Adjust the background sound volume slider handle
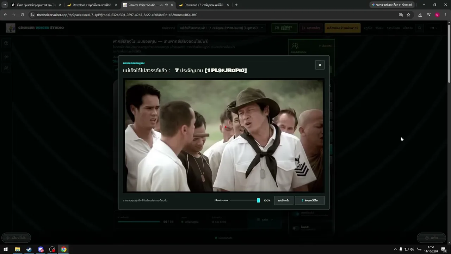 258,200
